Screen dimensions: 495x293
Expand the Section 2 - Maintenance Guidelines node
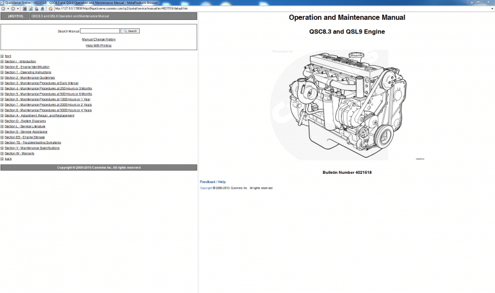tap(2, 77)
